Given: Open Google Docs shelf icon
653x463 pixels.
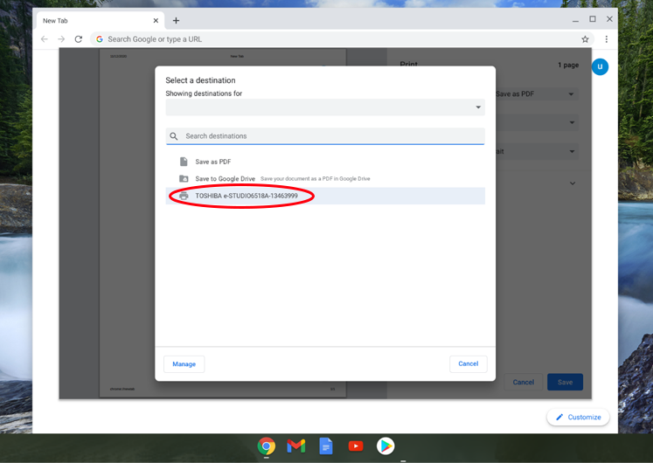Looking at the screenshot, I should 326,446.
